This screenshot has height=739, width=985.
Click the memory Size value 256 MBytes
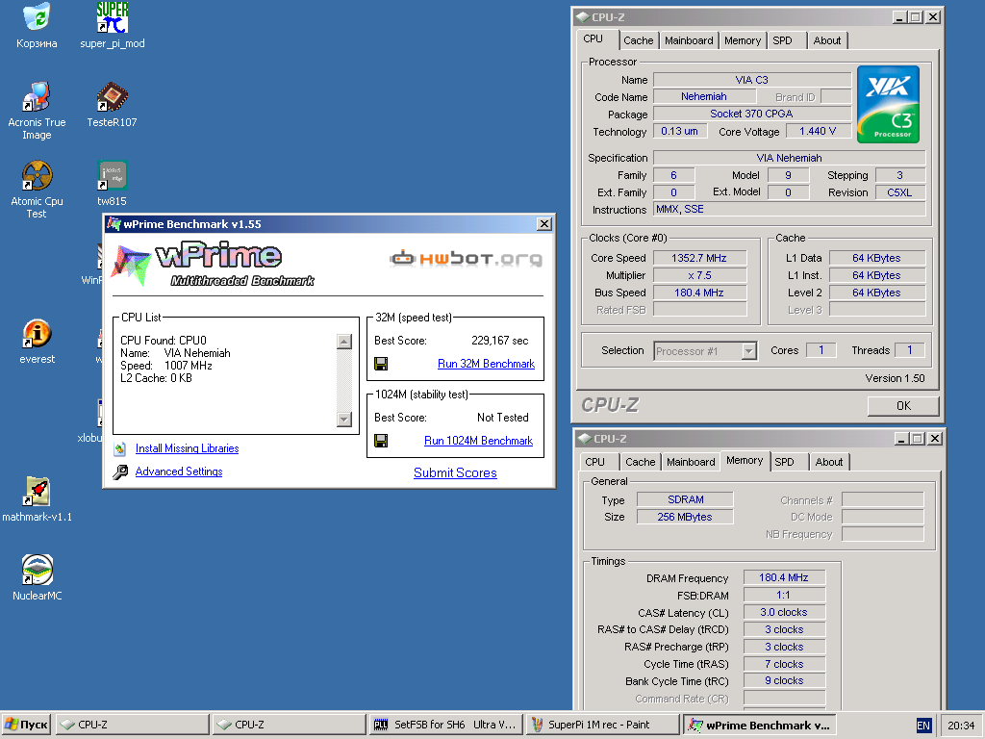pos(685,517)
